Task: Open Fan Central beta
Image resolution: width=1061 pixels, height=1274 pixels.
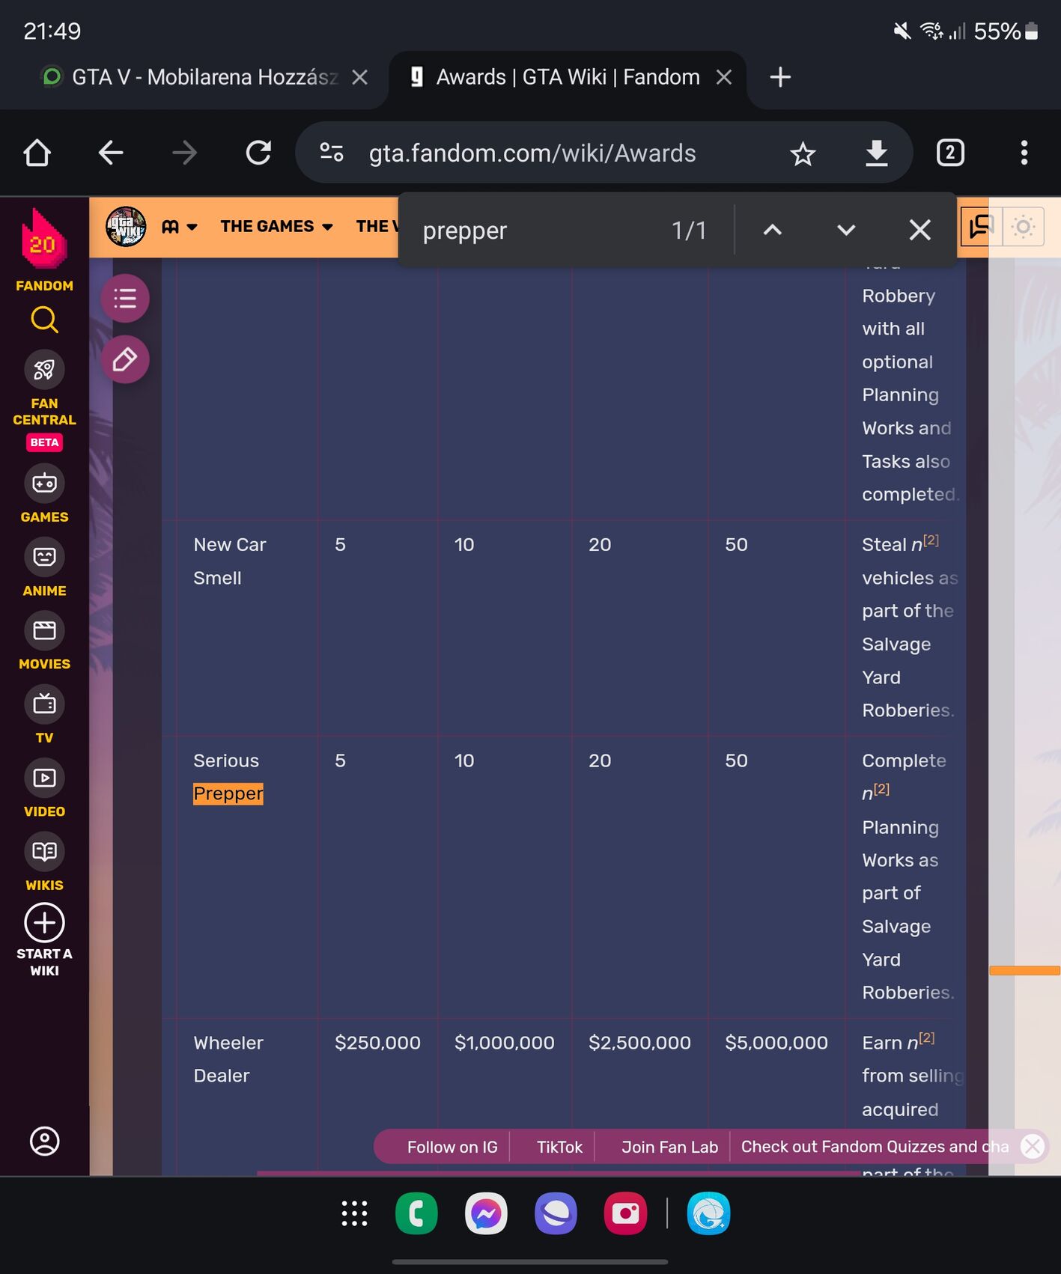Action: click(44, 400)
